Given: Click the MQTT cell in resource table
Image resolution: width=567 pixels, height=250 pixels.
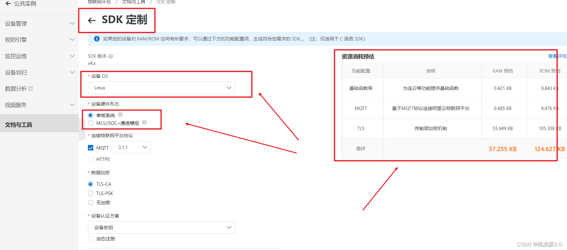Looking at the screenshot, I should coord(361,108).
